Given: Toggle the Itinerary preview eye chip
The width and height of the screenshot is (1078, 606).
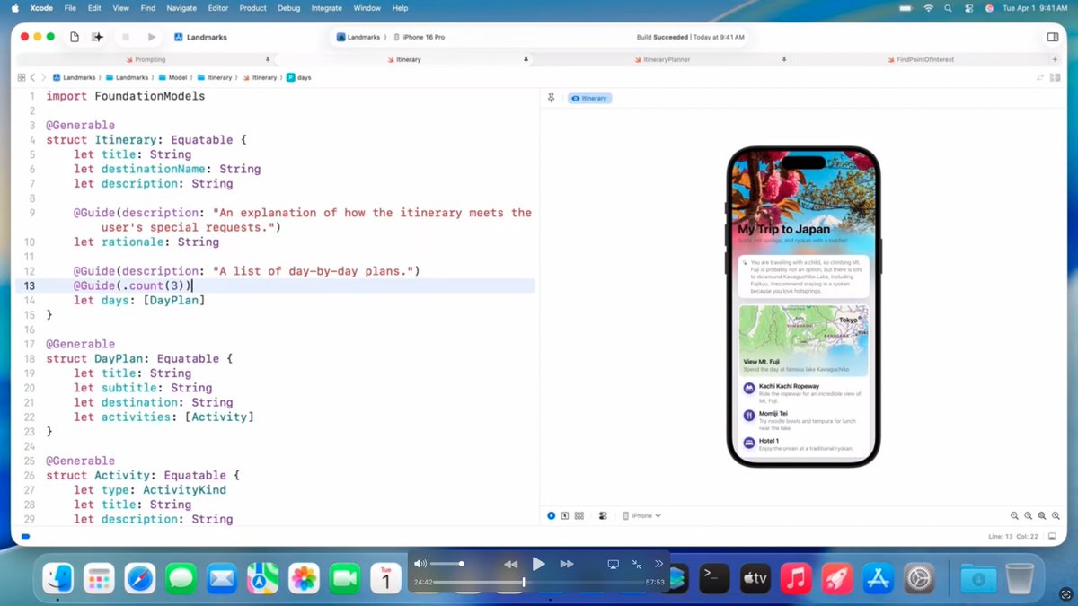Looking at the screenshot, I should click(589, 98).
